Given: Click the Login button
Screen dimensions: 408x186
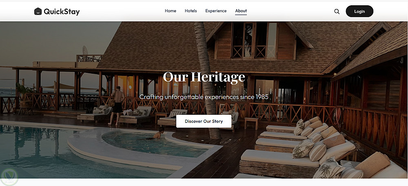Looking at the screenshot, I should click(x=359, y=11).
